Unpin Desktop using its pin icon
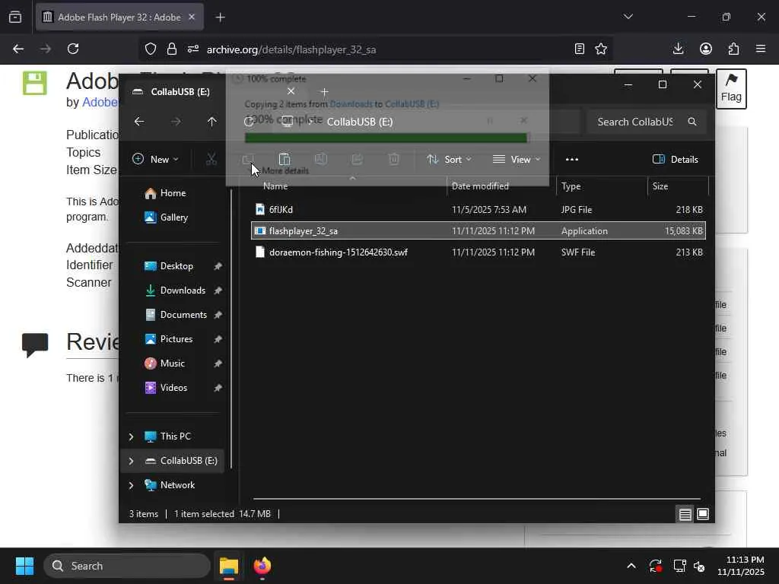 point(218,266)
